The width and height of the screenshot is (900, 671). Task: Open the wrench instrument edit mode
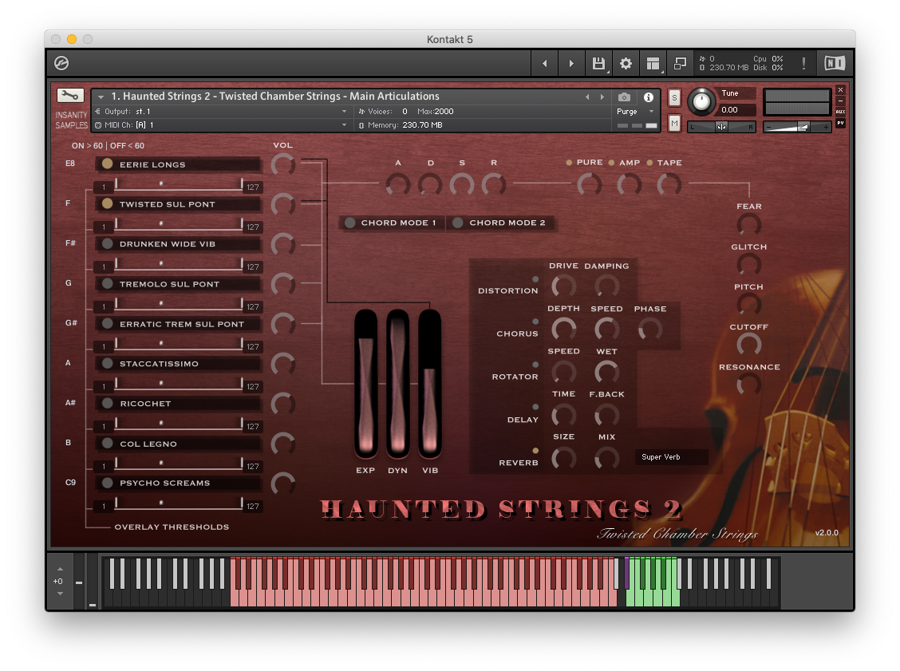[x=70, y=96]
